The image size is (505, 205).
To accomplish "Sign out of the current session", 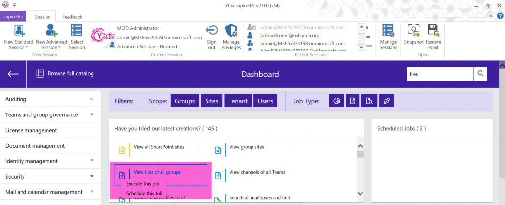I will click(x=211, y=37).
